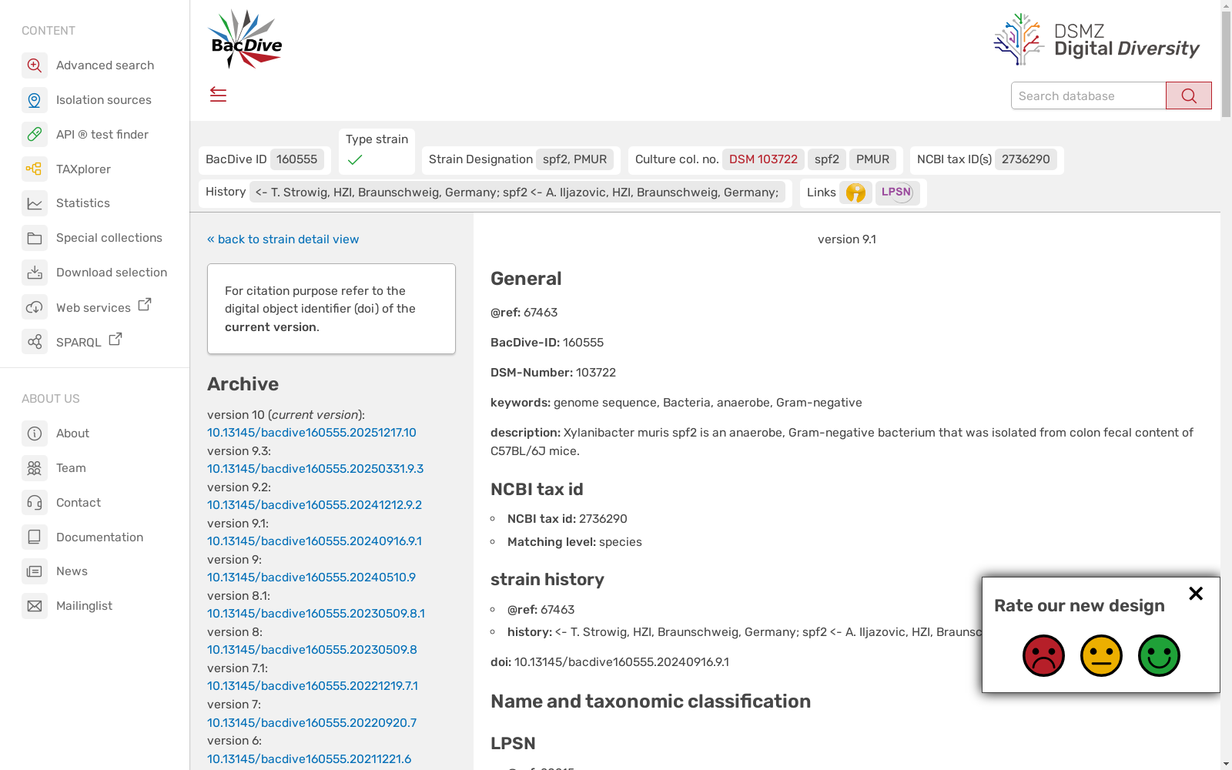Open API test finder icon

(35, 135)
